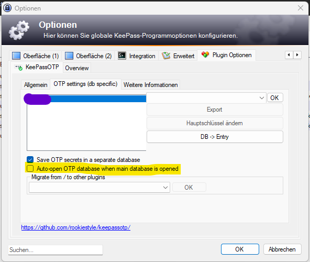Viewport: 310px width, 262px height.
Task: Open the Allgemein sub-tab
Action: (x=36, y=85)
